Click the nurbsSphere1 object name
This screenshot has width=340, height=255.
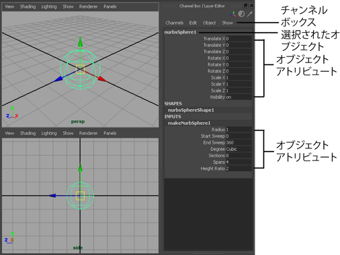pyautogui.click(x=180, y=32)
